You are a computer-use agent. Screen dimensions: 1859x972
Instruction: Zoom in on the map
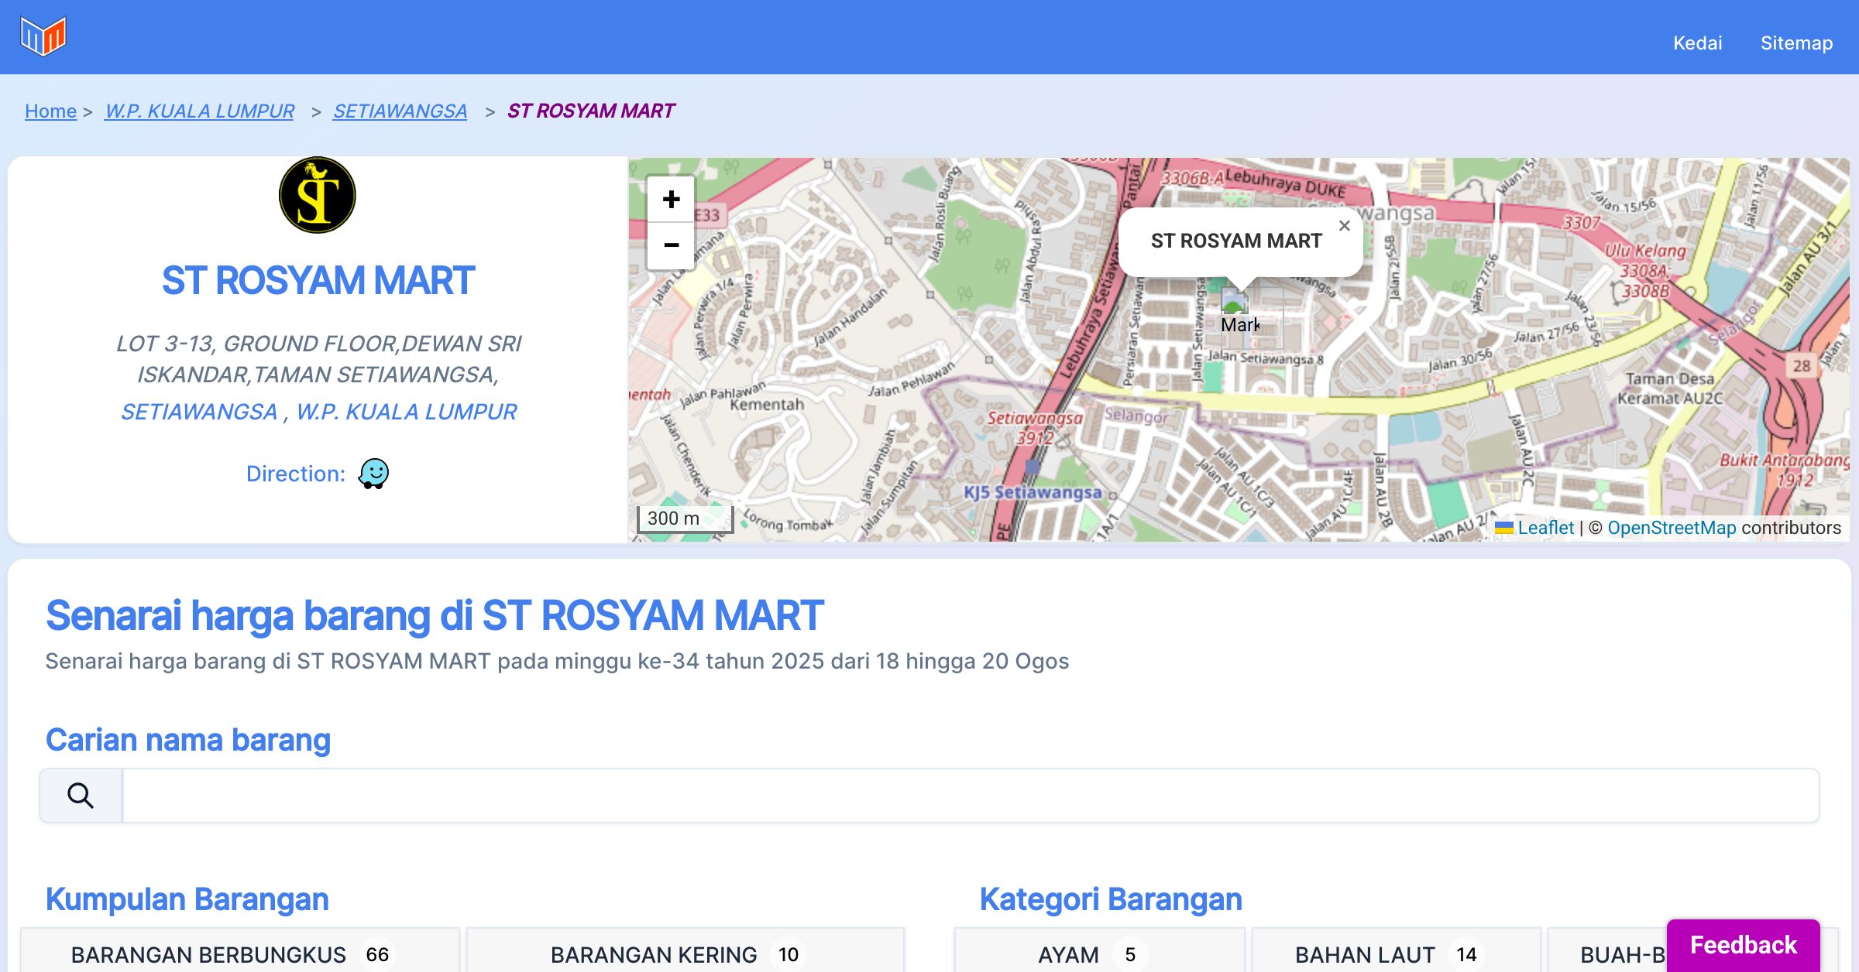tap(671, 200)
